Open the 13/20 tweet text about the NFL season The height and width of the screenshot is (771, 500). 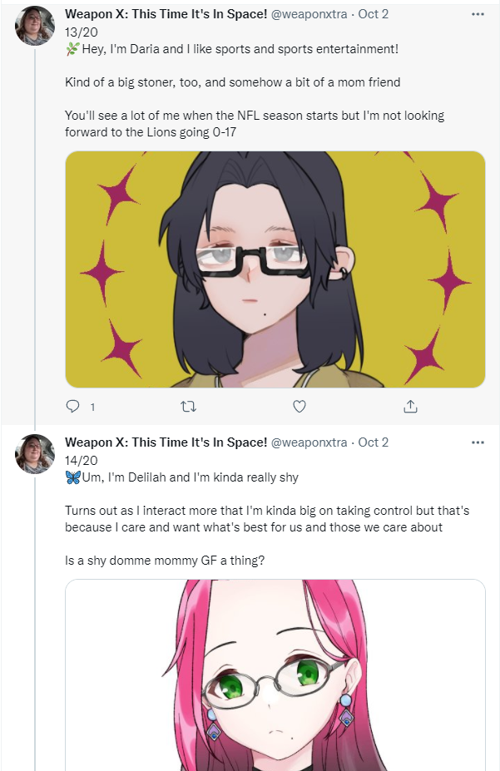[255, 124]
